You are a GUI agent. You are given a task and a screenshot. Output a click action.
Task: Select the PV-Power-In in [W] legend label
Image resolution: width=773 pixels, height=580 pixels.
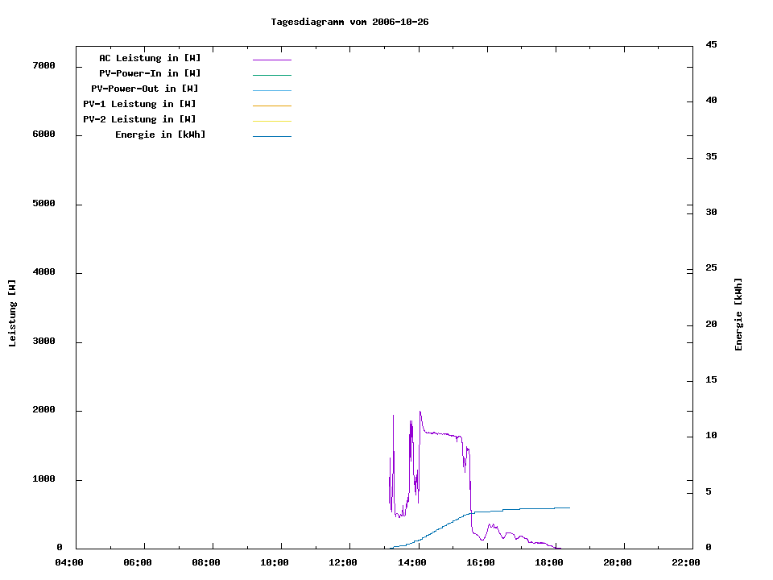click(150, 73)
